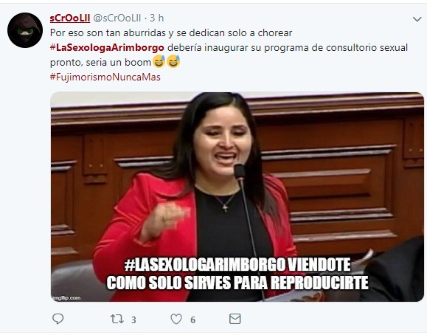
Task: Send tweet via the envelope message icon
Action: coord(235,319)
